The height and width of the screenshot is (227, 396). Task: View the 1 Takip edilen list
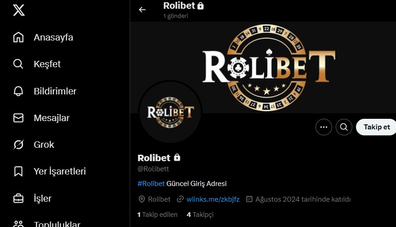coord(157,215)
